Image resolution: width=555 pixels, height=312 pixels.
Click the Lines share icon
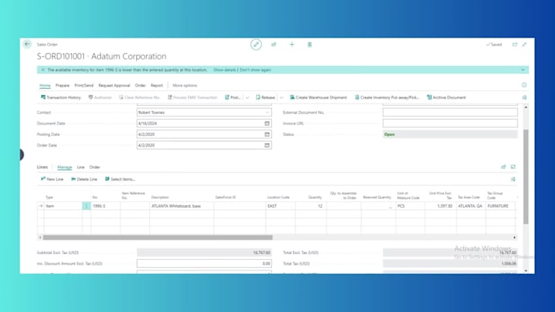pyautogui.click(x=504, y=167)
